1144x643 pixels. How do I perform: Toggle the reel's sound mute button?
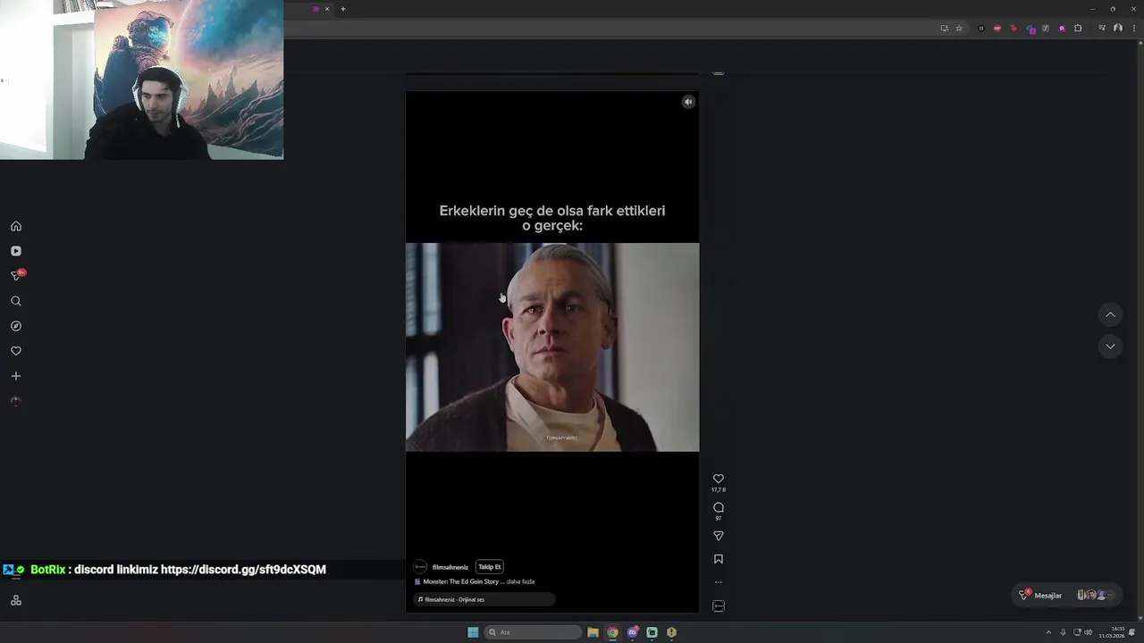688,102
